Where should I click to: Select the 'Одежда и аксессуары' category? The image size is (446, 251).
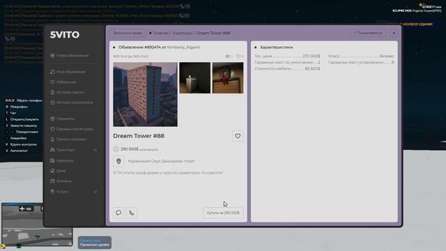click(72, 129)
